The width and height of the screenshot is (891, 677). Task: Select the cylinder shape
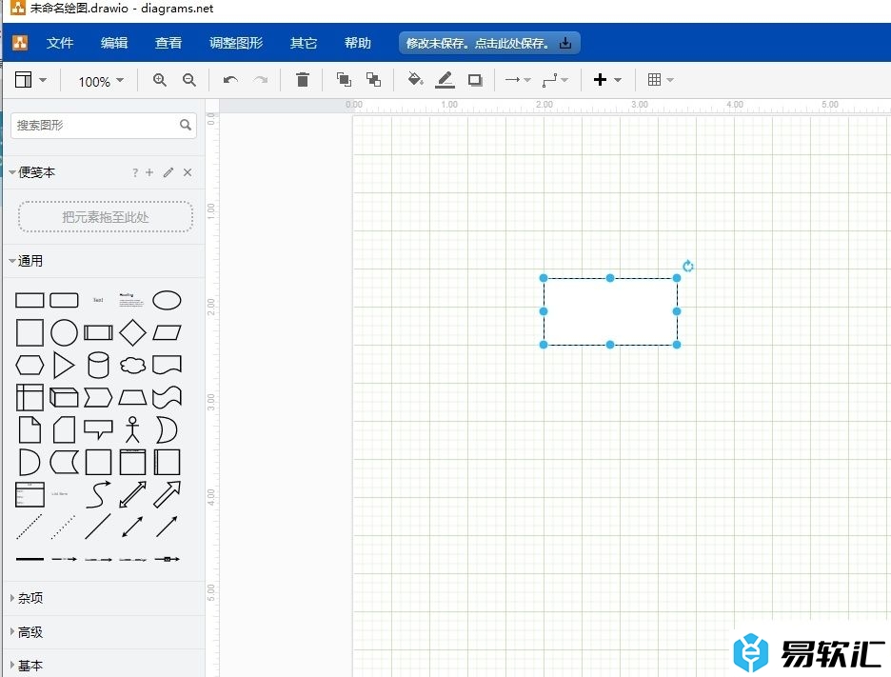98,365
